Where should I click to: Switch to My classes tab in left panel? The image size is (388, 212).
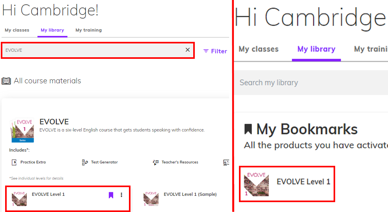tap(17, 30)
